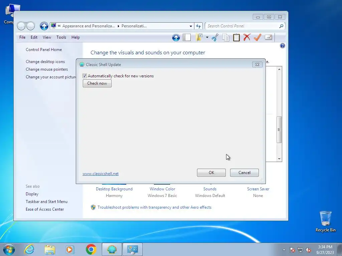Open Ease of Access Center link

(x=45, y=209)
